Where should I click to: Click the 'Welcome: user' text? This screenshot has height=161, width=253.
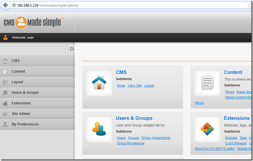23,37
